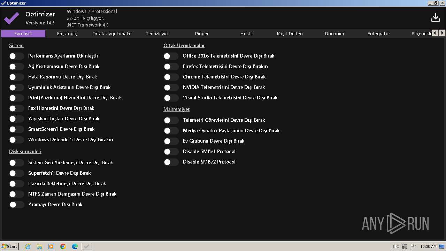Click the Disk suruculeri section heading
The height and width of the screenshot is (251, 446).
pyautogui.click(x=25, y=151)
